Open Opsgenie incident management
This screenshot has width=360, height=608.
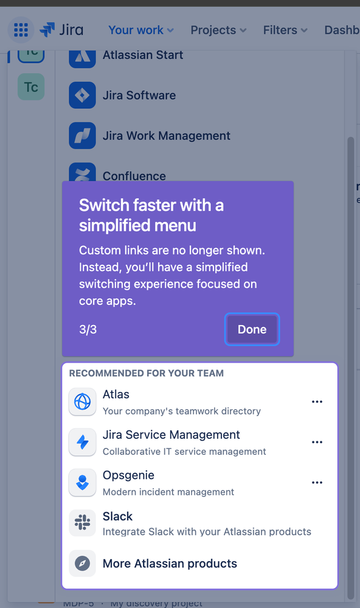199,483
